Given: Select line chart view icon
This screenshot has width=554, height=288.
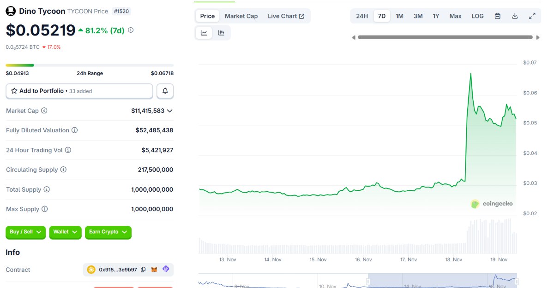Looking at the screenshot, I should pos(204,33).
